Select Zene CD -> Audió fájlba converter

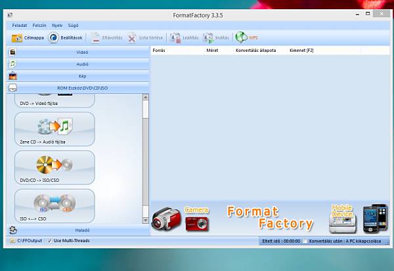click(55, 129)
